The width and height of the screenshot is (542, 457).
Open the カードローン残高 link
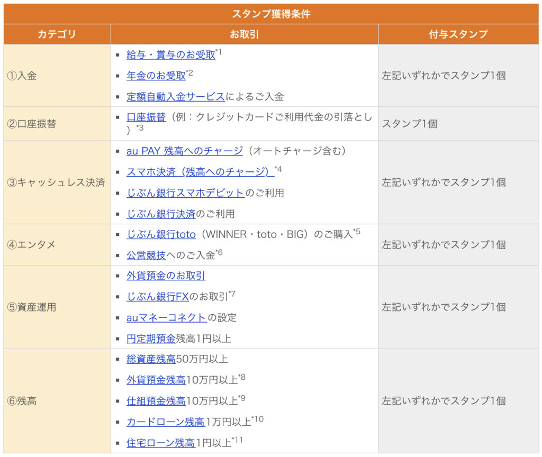coord(166,422)
